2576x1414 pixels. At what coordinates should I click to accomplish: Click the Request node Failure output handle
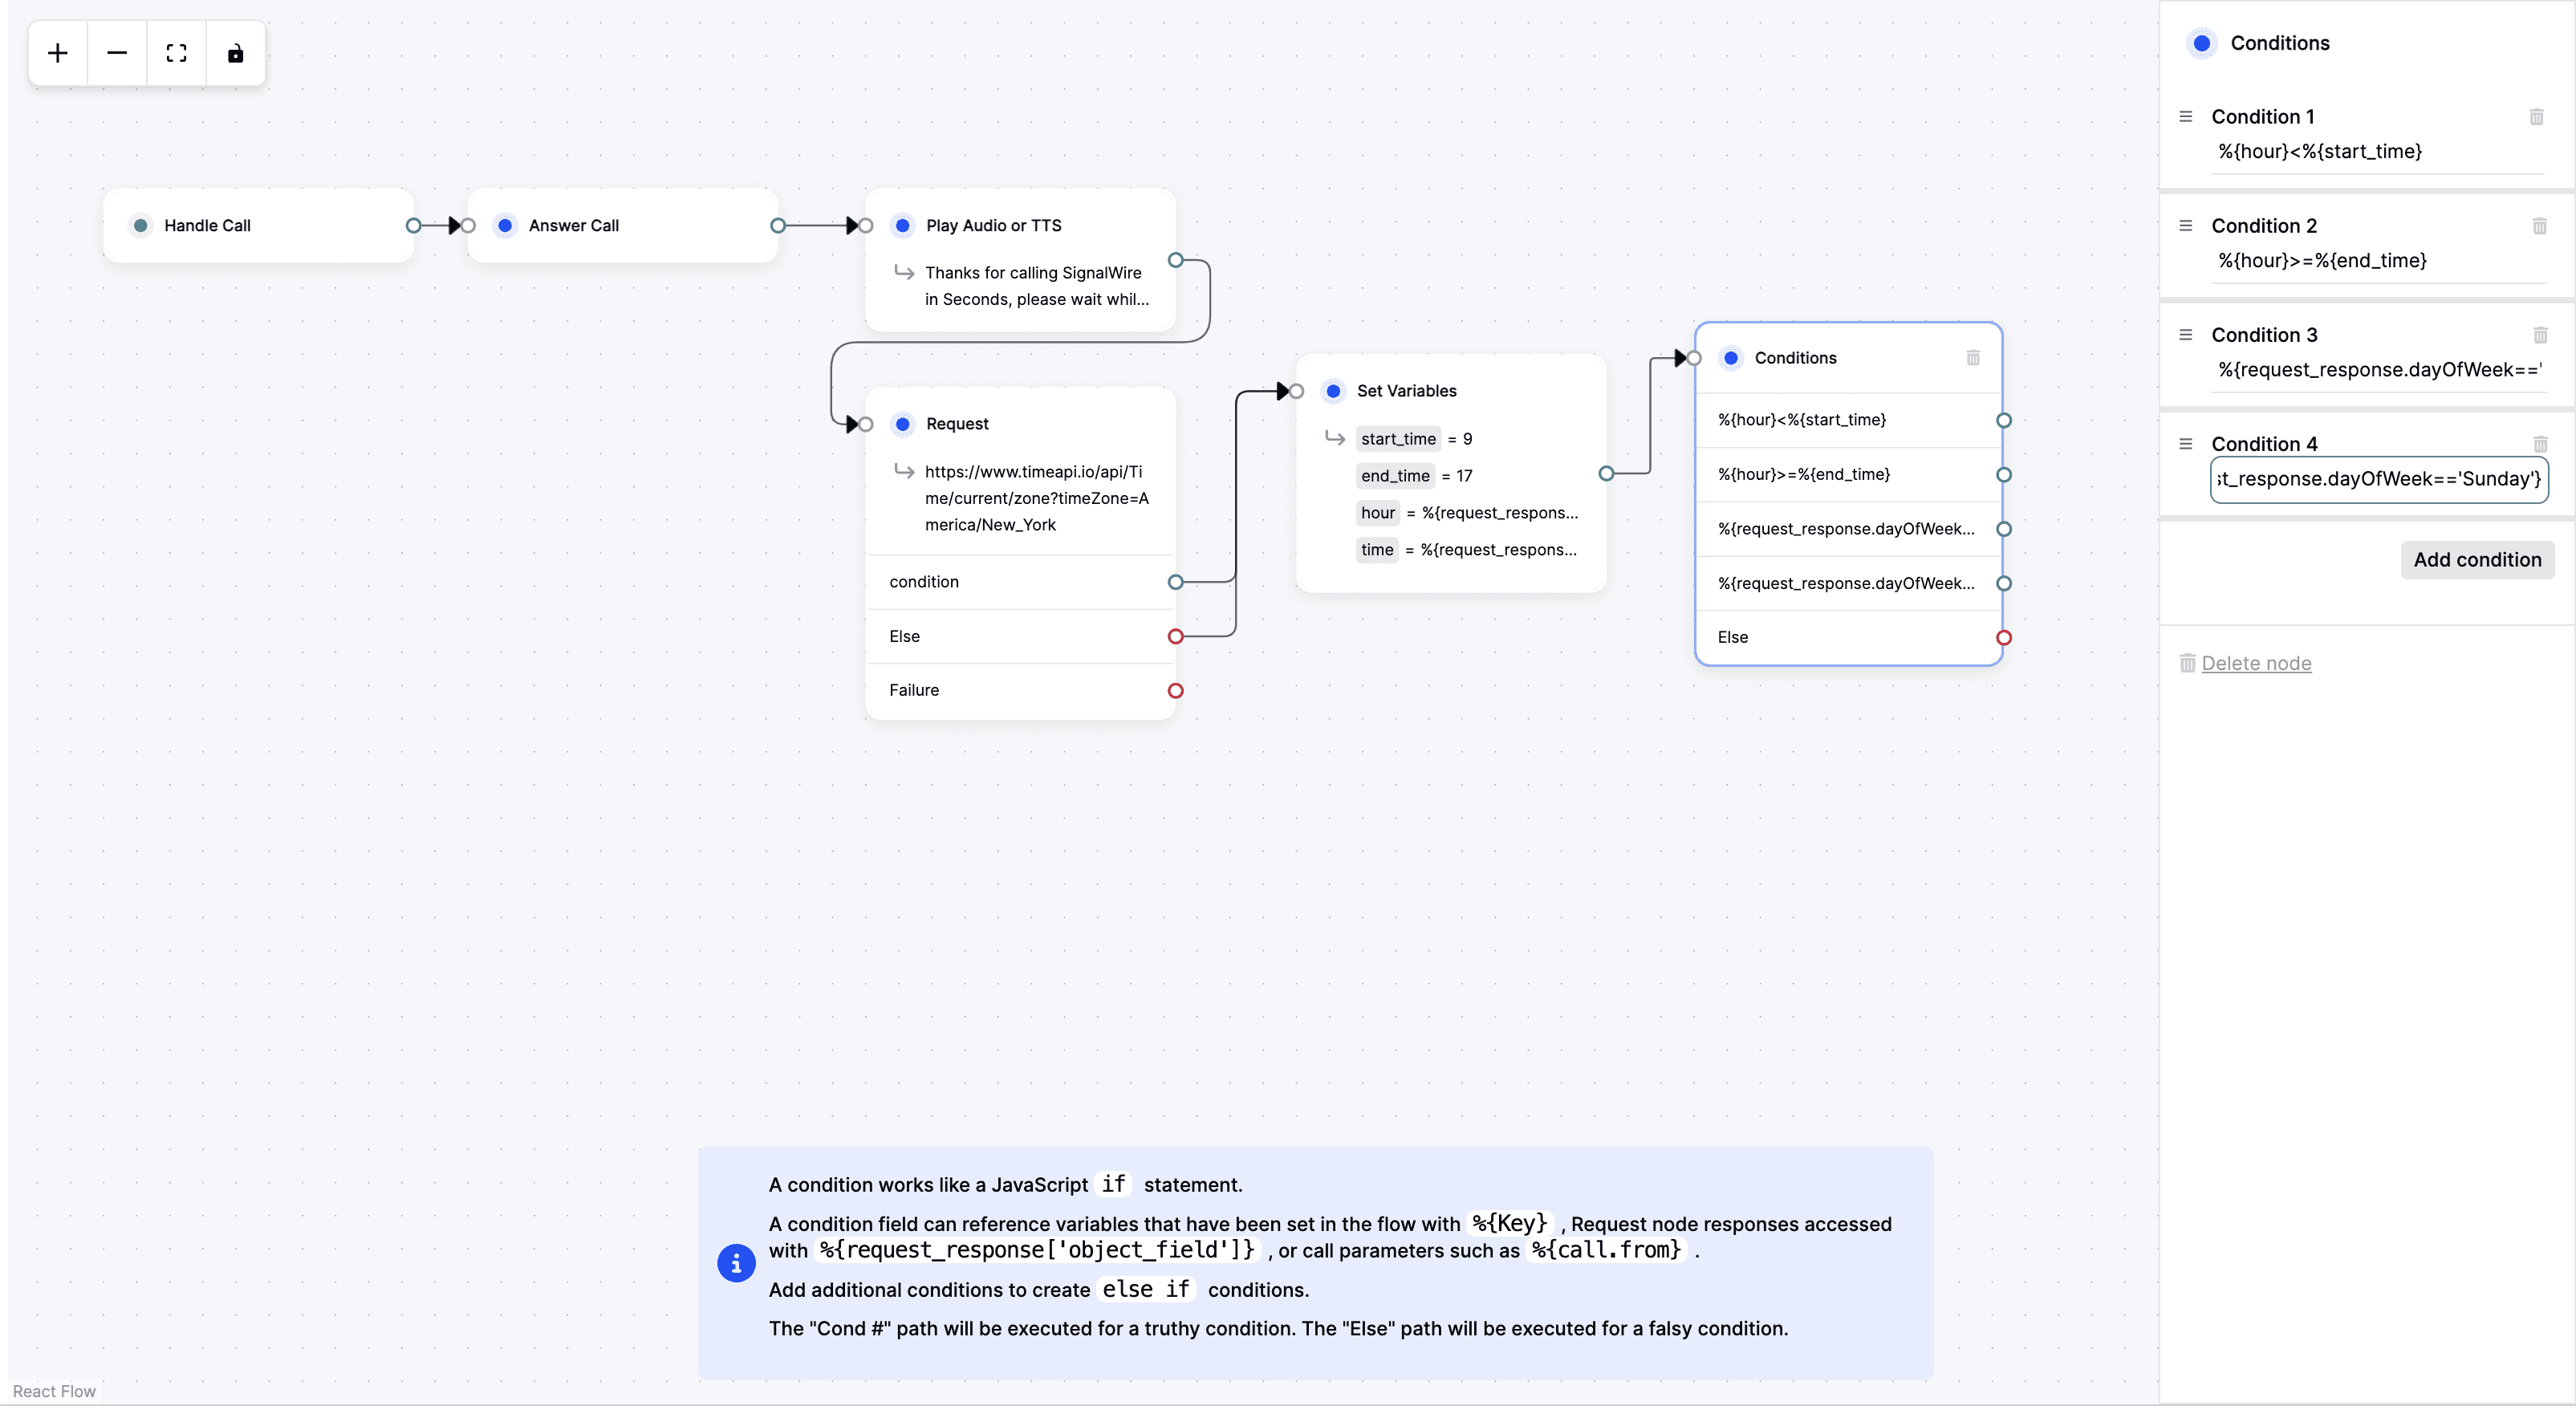[1176, 691]
